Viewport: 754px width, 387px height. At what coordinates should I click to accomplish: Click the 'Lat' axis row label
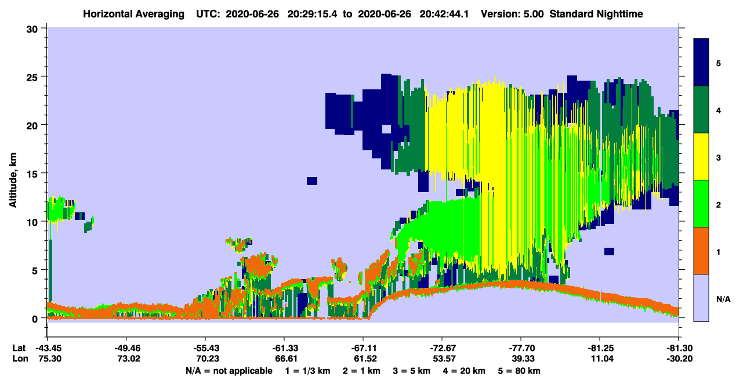[x=19, y=348]
